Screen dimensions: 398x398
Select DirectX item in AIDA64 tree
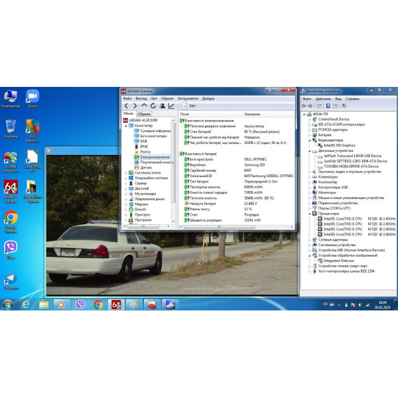137,210
